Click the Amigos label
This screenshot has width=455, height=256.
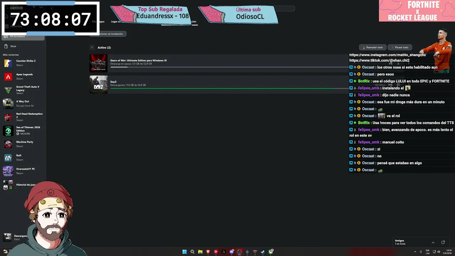(400, 241)
